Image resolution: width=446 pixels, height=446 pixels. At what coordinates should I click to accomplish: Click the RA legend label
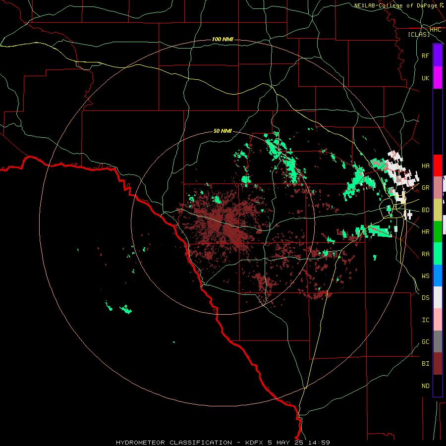pyautogui.click(x=425, y=254)
